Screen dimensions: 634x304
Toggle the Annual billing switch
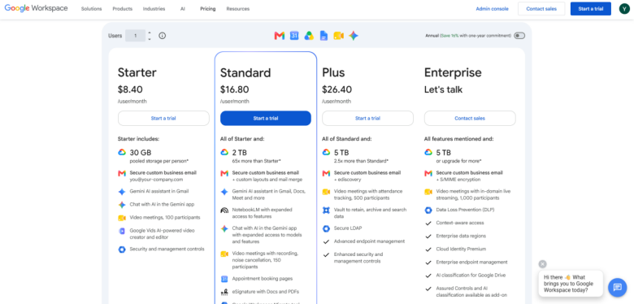point(519,36)
